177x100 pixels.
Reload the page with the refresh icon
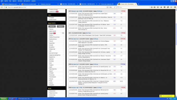coord(115,7)
